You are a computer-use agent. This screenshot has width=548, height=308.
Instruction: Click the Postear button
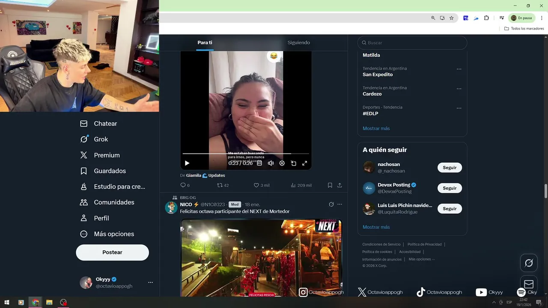coord(112,252)
